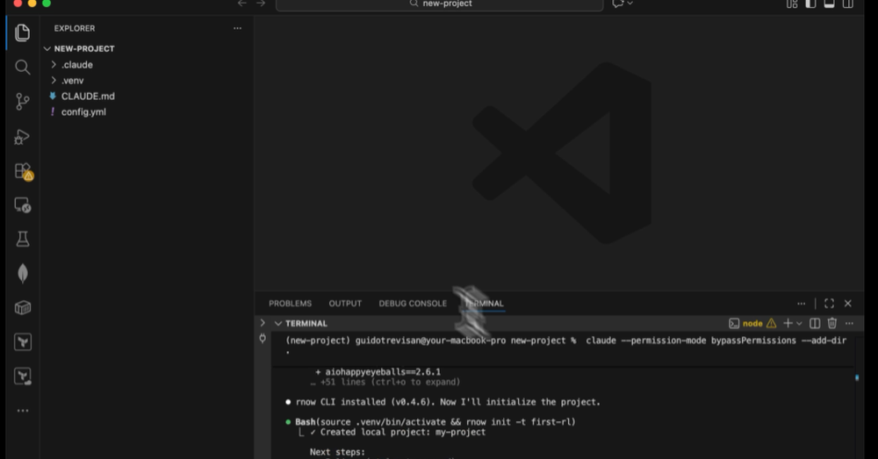Click the EXPLORER panel title
The height and width of the screenshot is (459, 878).
75,28
